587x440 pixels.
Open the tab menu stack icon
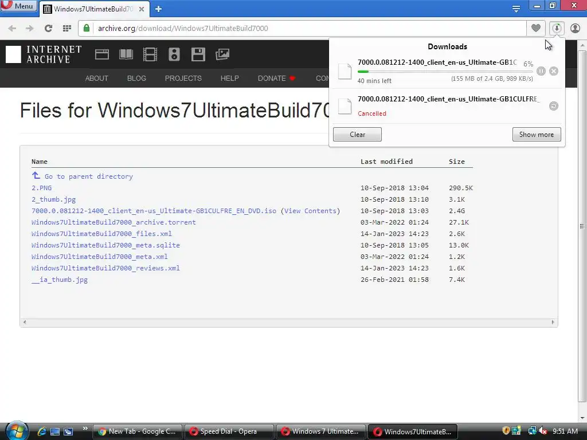516,9
